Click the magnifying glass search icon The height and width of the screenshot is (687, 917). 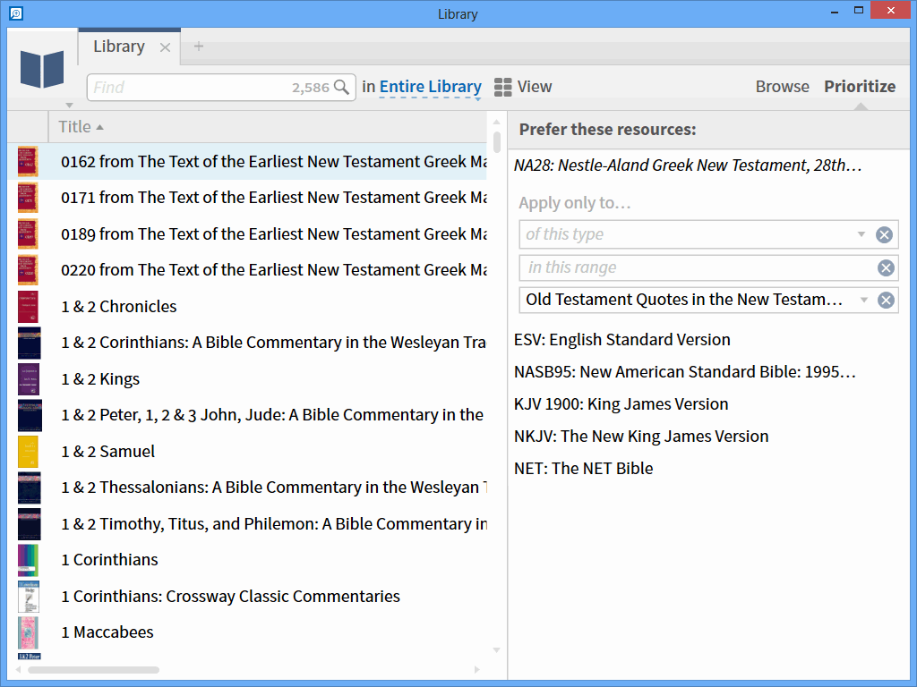click(x=341, y=88)
